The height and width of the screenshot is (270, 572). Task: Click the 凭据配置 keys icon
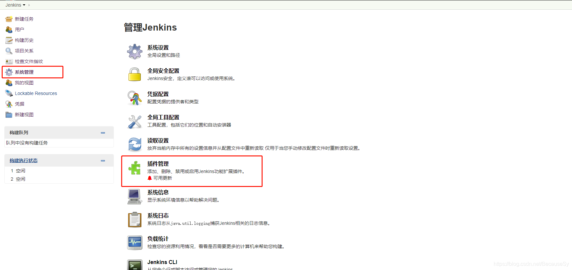click(x=135, y=98)
